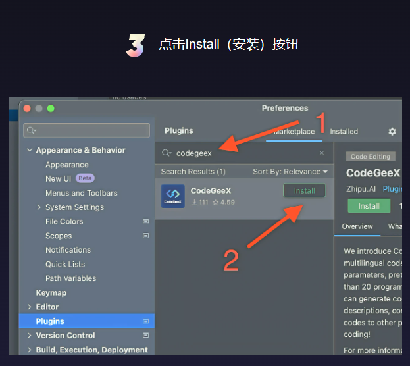410x366 pixels.
Task: Focus the settings search field
Action: tap(87, 130)
